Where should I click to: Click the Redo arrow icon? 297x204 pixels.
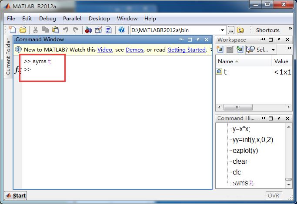76,30
